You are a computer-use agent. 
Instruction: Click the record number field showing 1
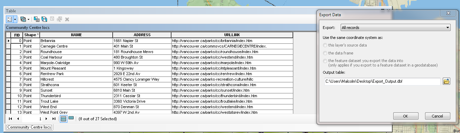(32, 119)
